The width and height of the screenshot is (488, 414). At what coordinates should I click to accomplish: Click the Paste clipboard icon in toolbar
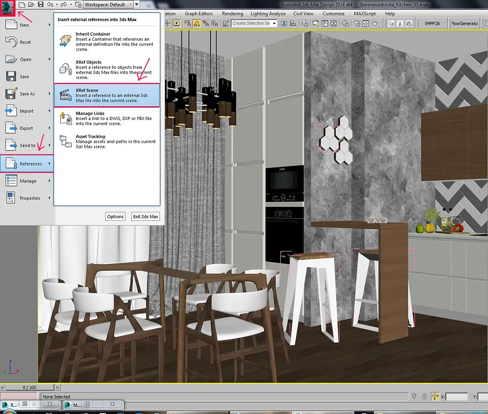[x=409, y=23]
